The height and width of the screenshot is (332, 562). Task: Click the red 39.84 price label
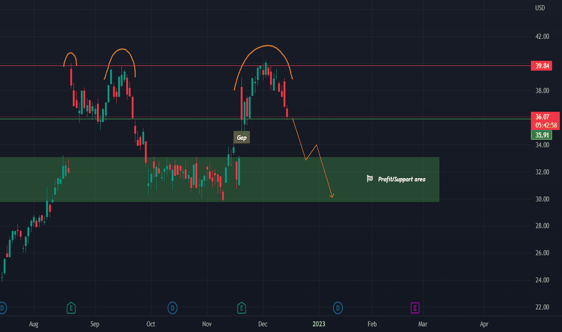pos(541,66)
